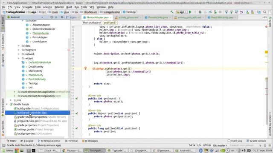The height and width of the screenshot is (153, 273).
Task: Open the VCS menu
Action: pos(92,7)
